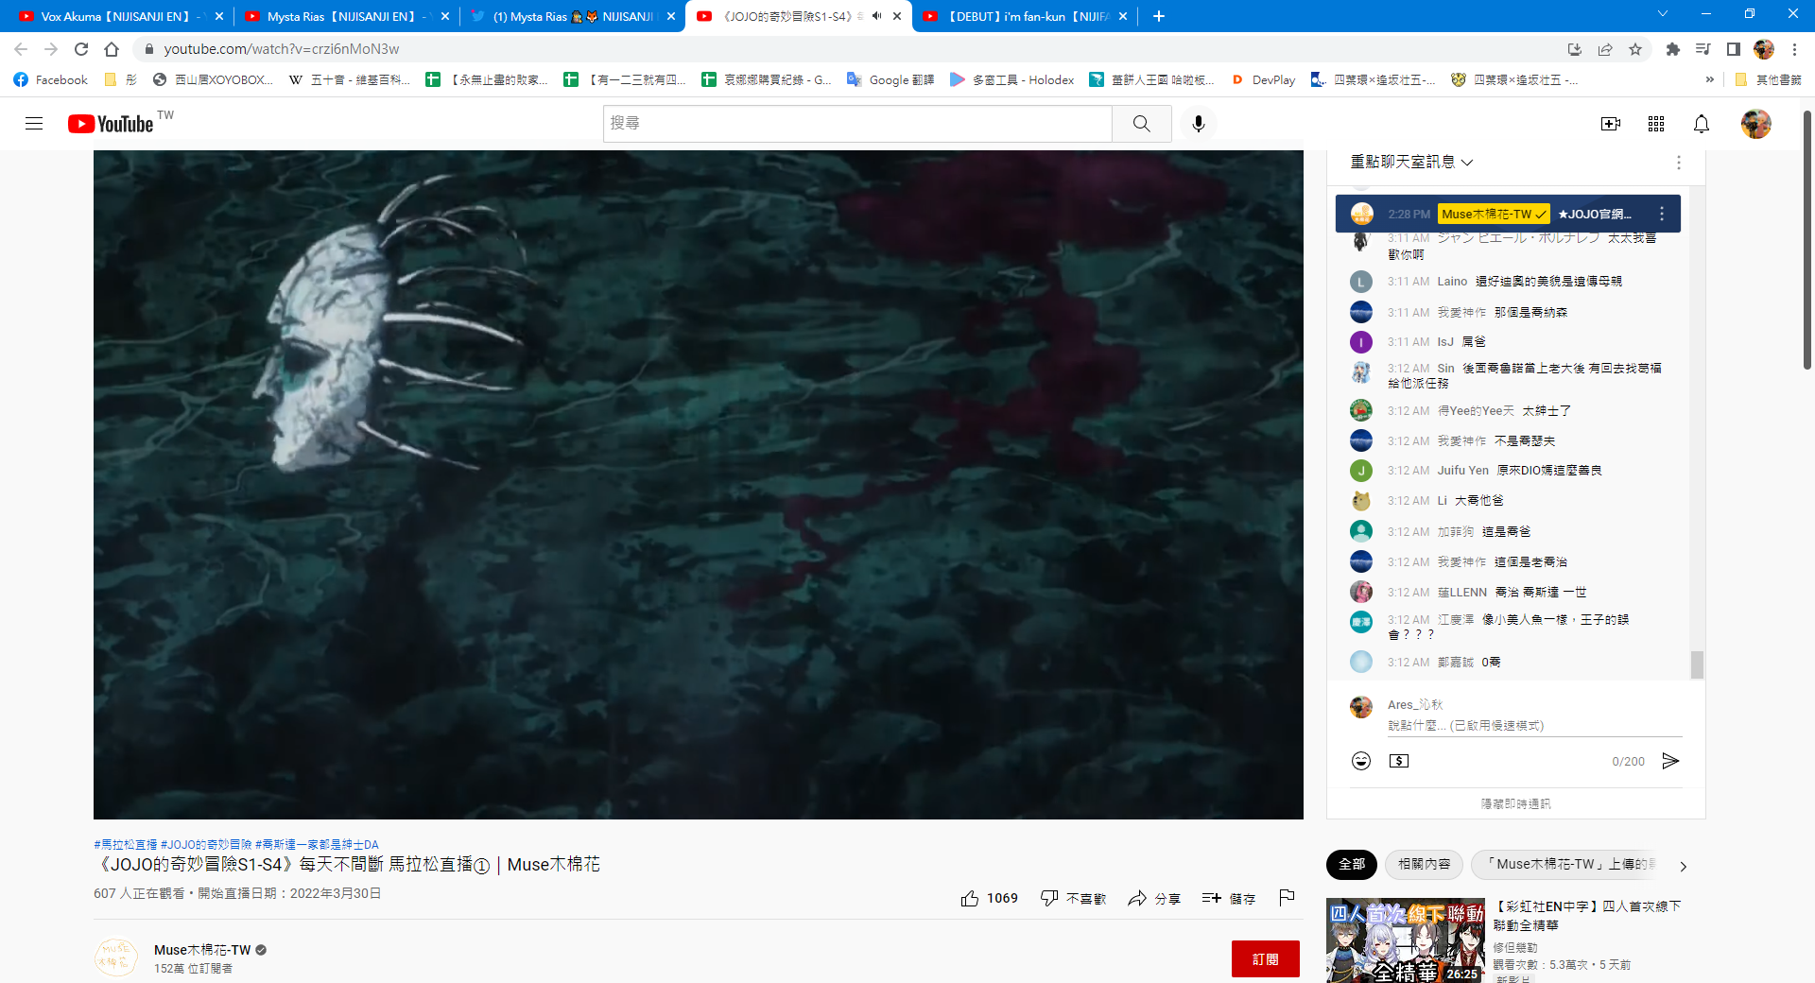Open the 彩虹社EN四人首次線下 recommended video thumbnail
This screenshot has height=983, width=1815.
(x=1405, y=940)
